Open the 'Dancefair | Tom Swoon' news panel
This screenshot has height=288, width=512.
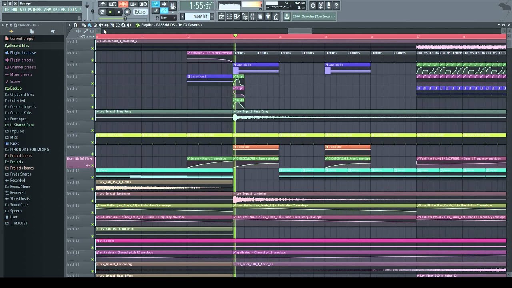pos(314,16)
